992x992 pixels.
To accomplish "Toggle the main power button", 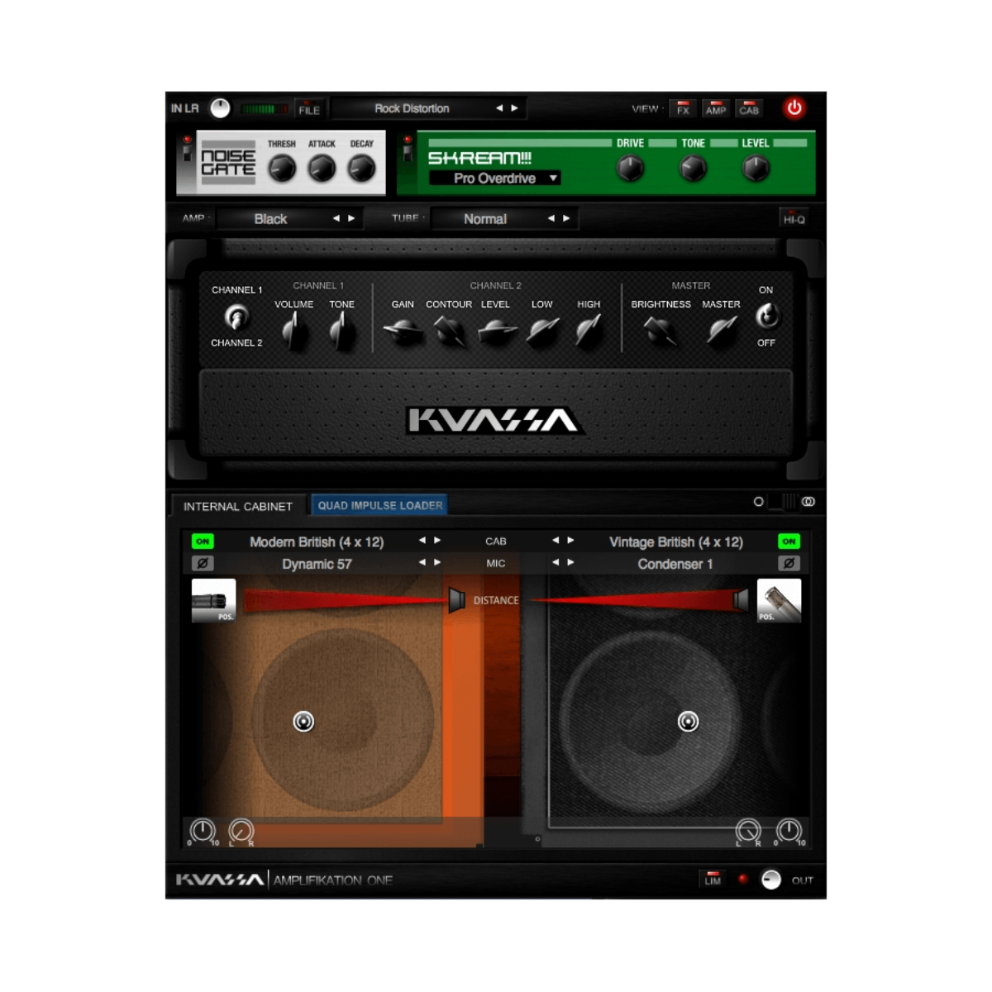I will point(794,107).
